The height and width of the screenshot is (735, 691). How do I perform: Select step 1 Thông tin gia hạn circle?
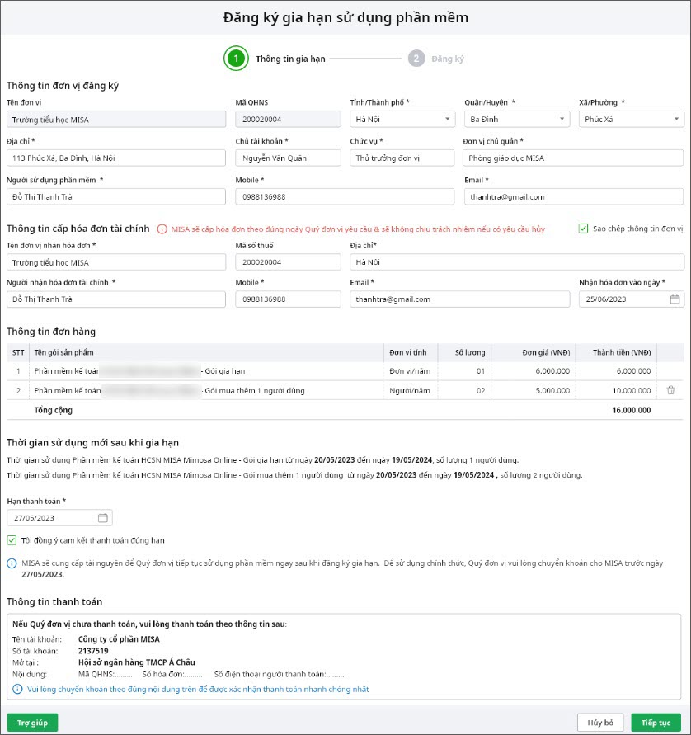pos(236,59)
